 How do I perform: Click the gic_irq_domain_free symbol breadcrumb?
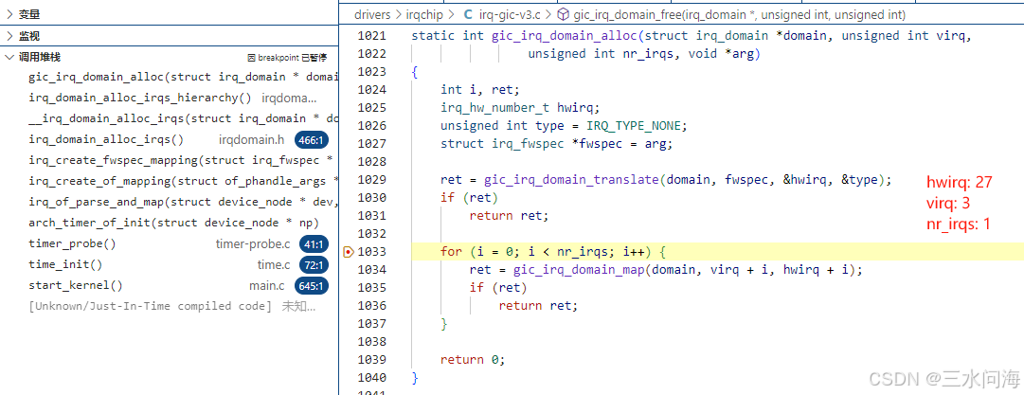[739, 14]
